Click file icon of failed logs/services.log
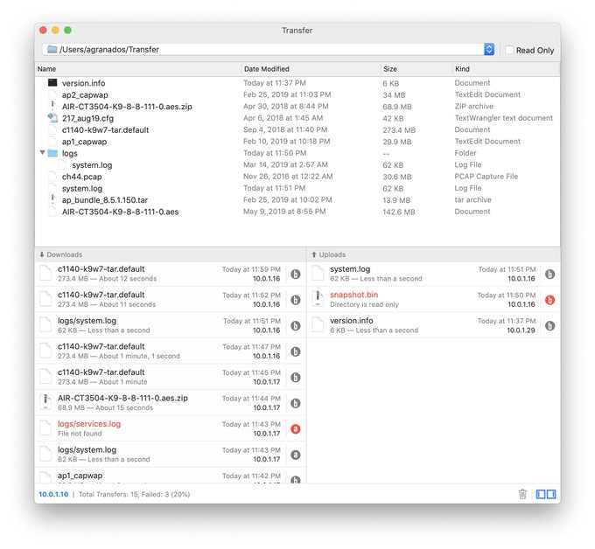 45,428
